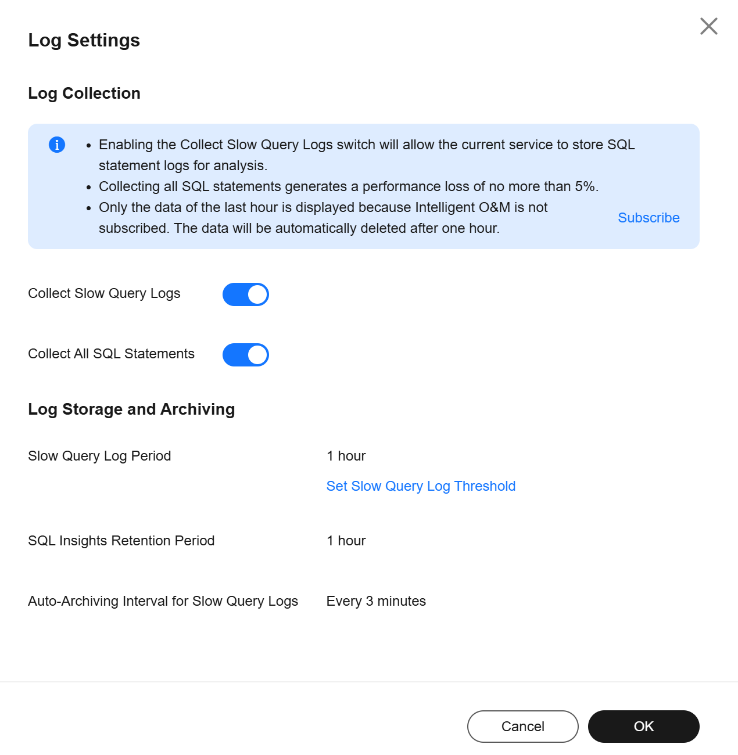The height and width of the screenshot is (755, 738).
Task: Click the performance loss notice bullet text
Action: (349, 186)
